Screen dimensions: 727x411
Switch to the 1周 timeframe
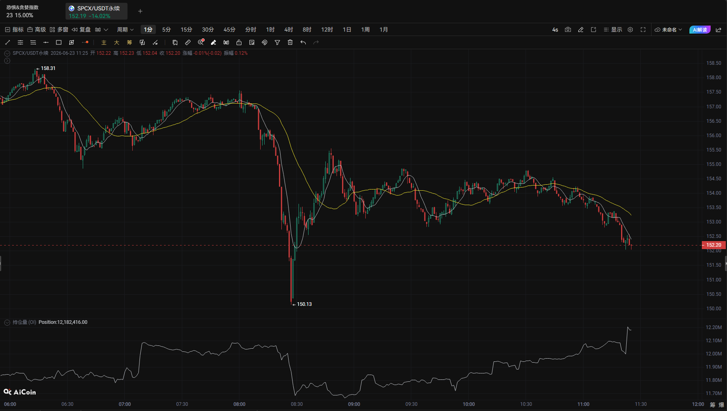coord(365,30)
